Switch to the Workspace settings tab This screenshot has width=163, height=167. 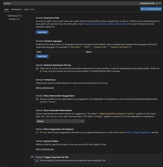(16, 9)
